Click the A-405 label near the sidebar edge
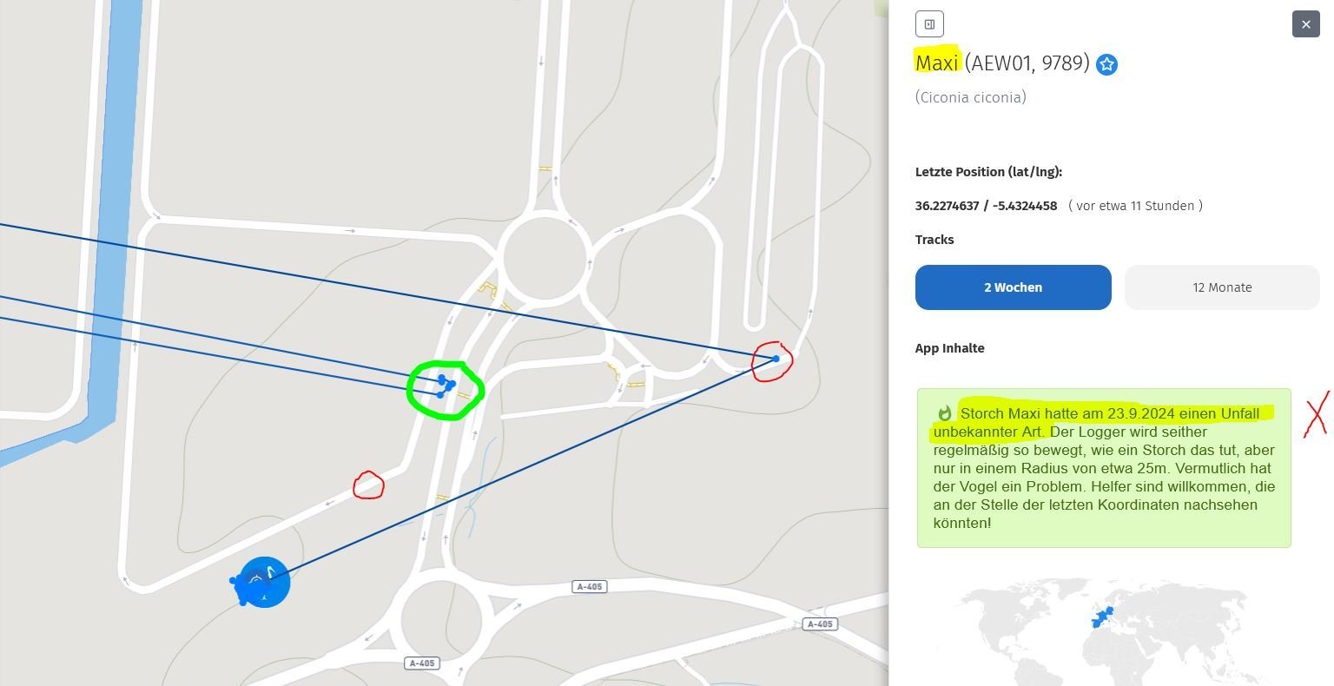The width and height of the screenshot is (1334, 686). [x=819, y=624]
